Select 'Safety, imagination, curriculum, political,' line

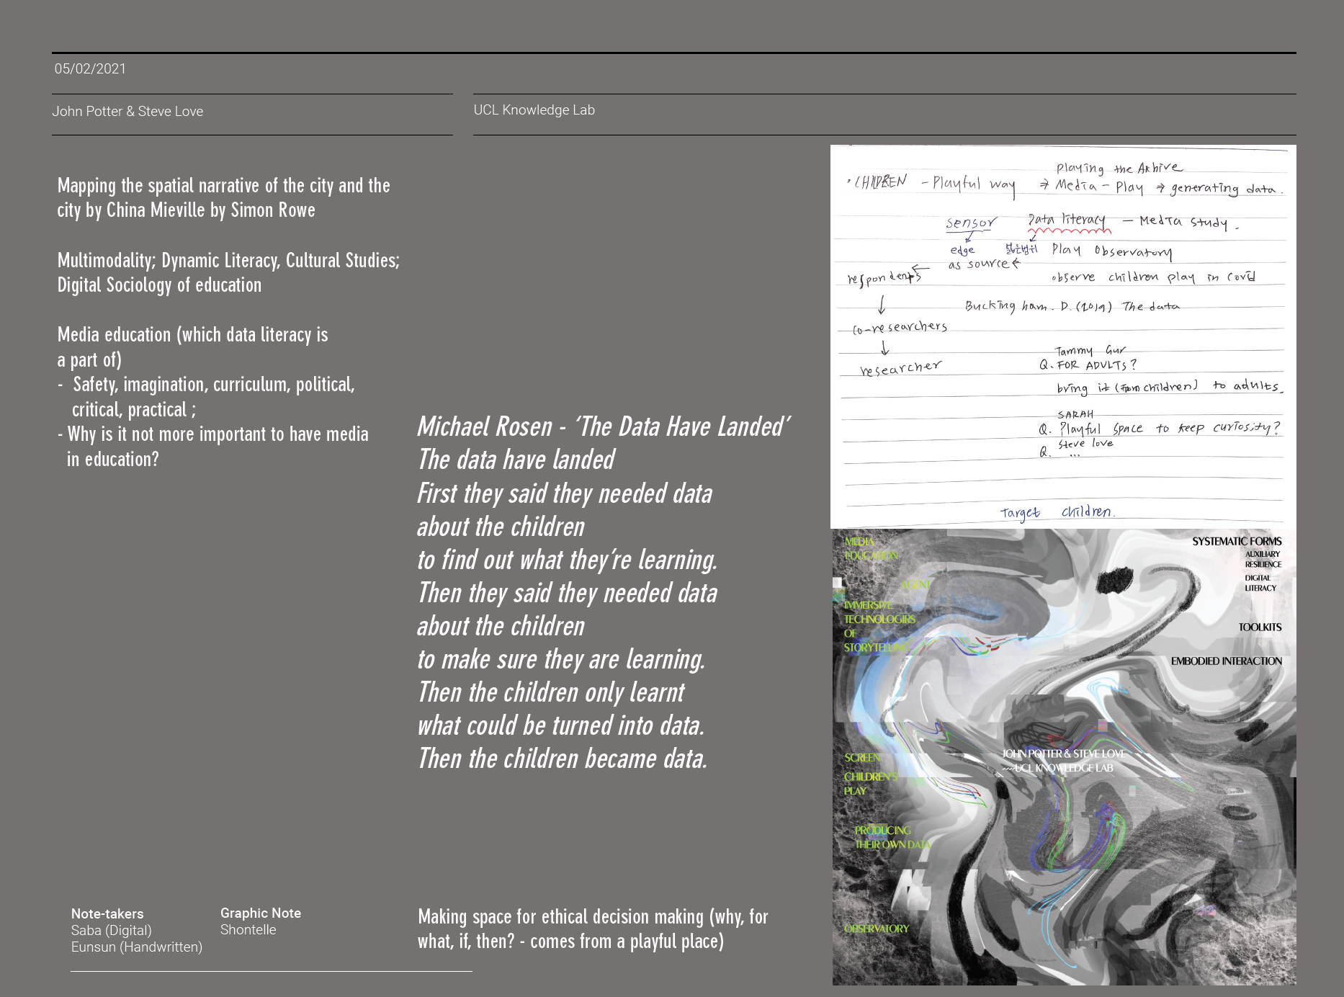(x=213, y=385)
